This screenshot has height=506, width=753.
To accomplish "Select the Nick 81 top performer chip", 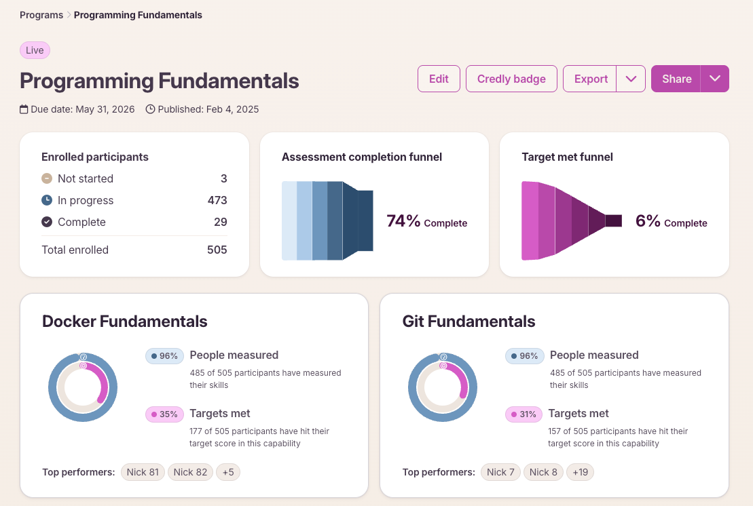I will tap(143, 472).
